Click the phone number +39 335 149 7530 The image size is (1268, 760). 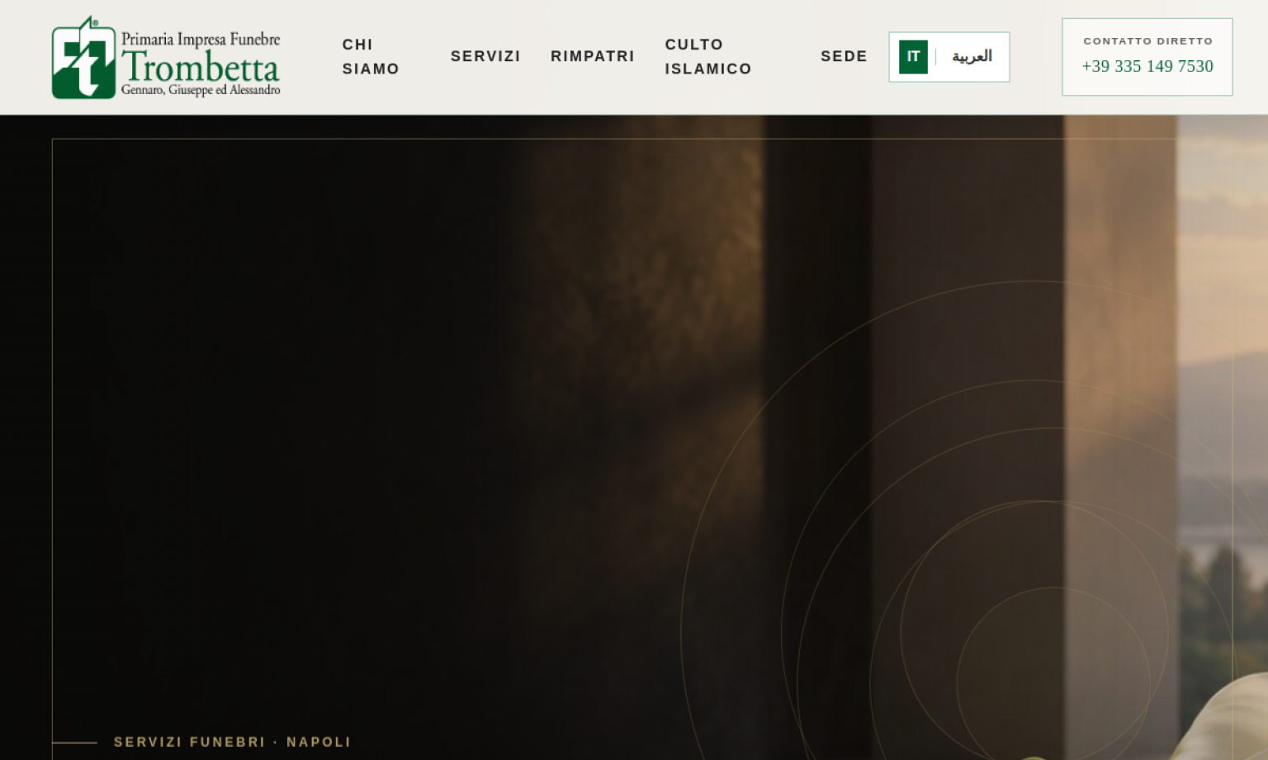(x=1147, y=66)
